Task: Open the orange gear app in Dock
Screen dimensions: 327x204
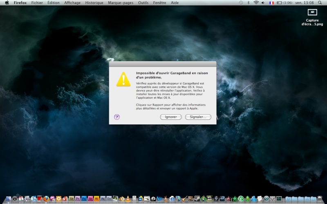Action: click(58, 199)
